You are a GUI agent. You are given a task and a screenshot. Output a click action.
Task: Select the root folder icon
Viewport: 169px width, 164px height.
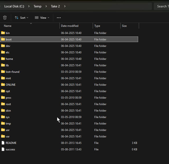[x=3, y=104]
